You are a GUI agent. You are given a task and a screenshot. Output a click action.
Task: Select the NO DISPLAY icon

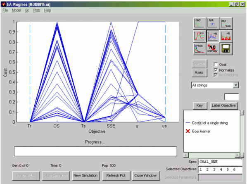pos(213,48)
